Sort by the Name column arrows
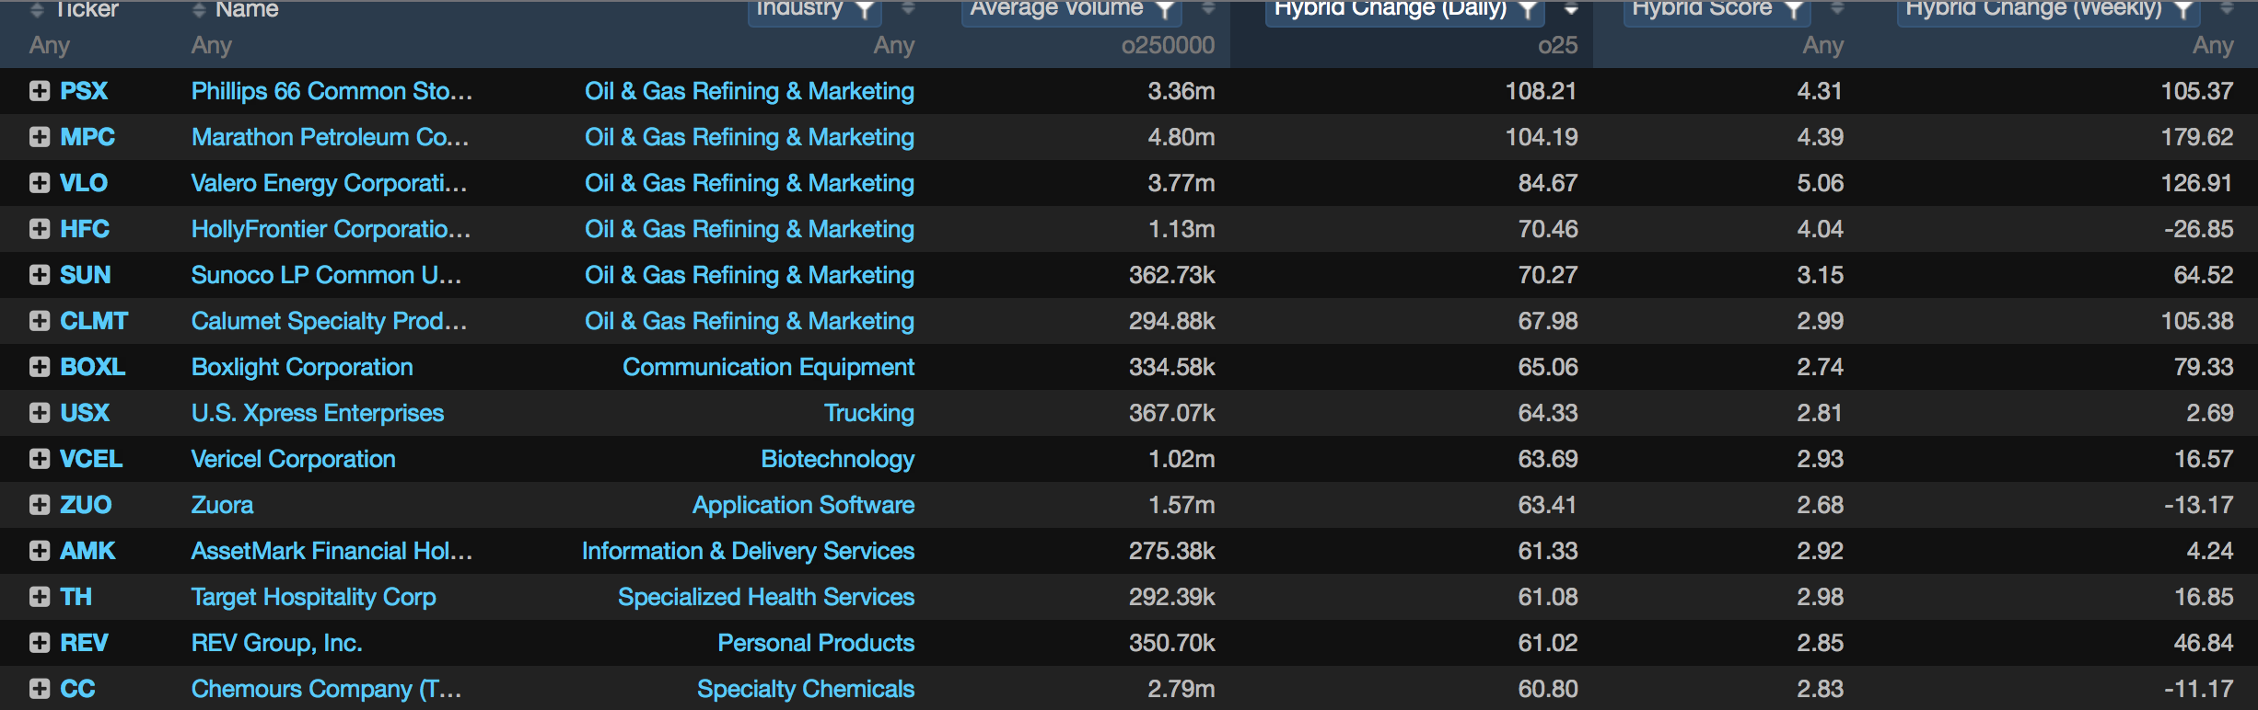Viewport: 2258px width, 710px height. (x=199, y=10)
